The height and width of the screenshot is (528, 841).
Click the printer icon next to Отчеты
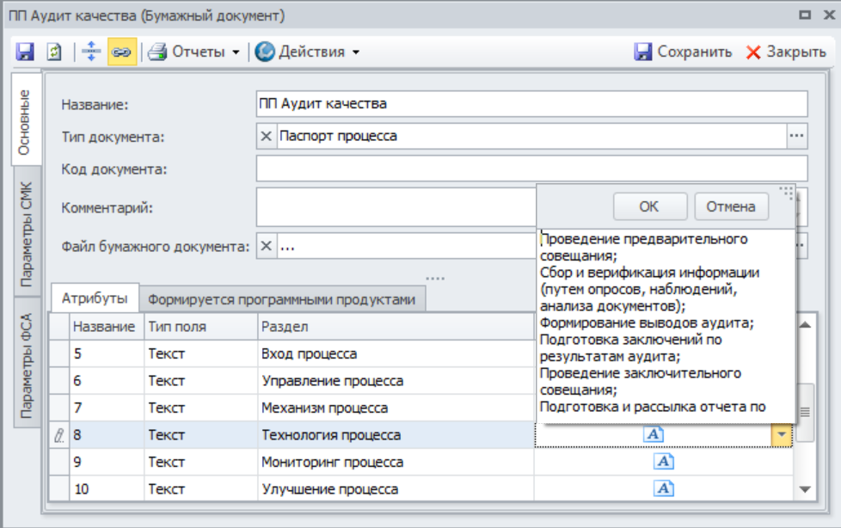[157, 52]
